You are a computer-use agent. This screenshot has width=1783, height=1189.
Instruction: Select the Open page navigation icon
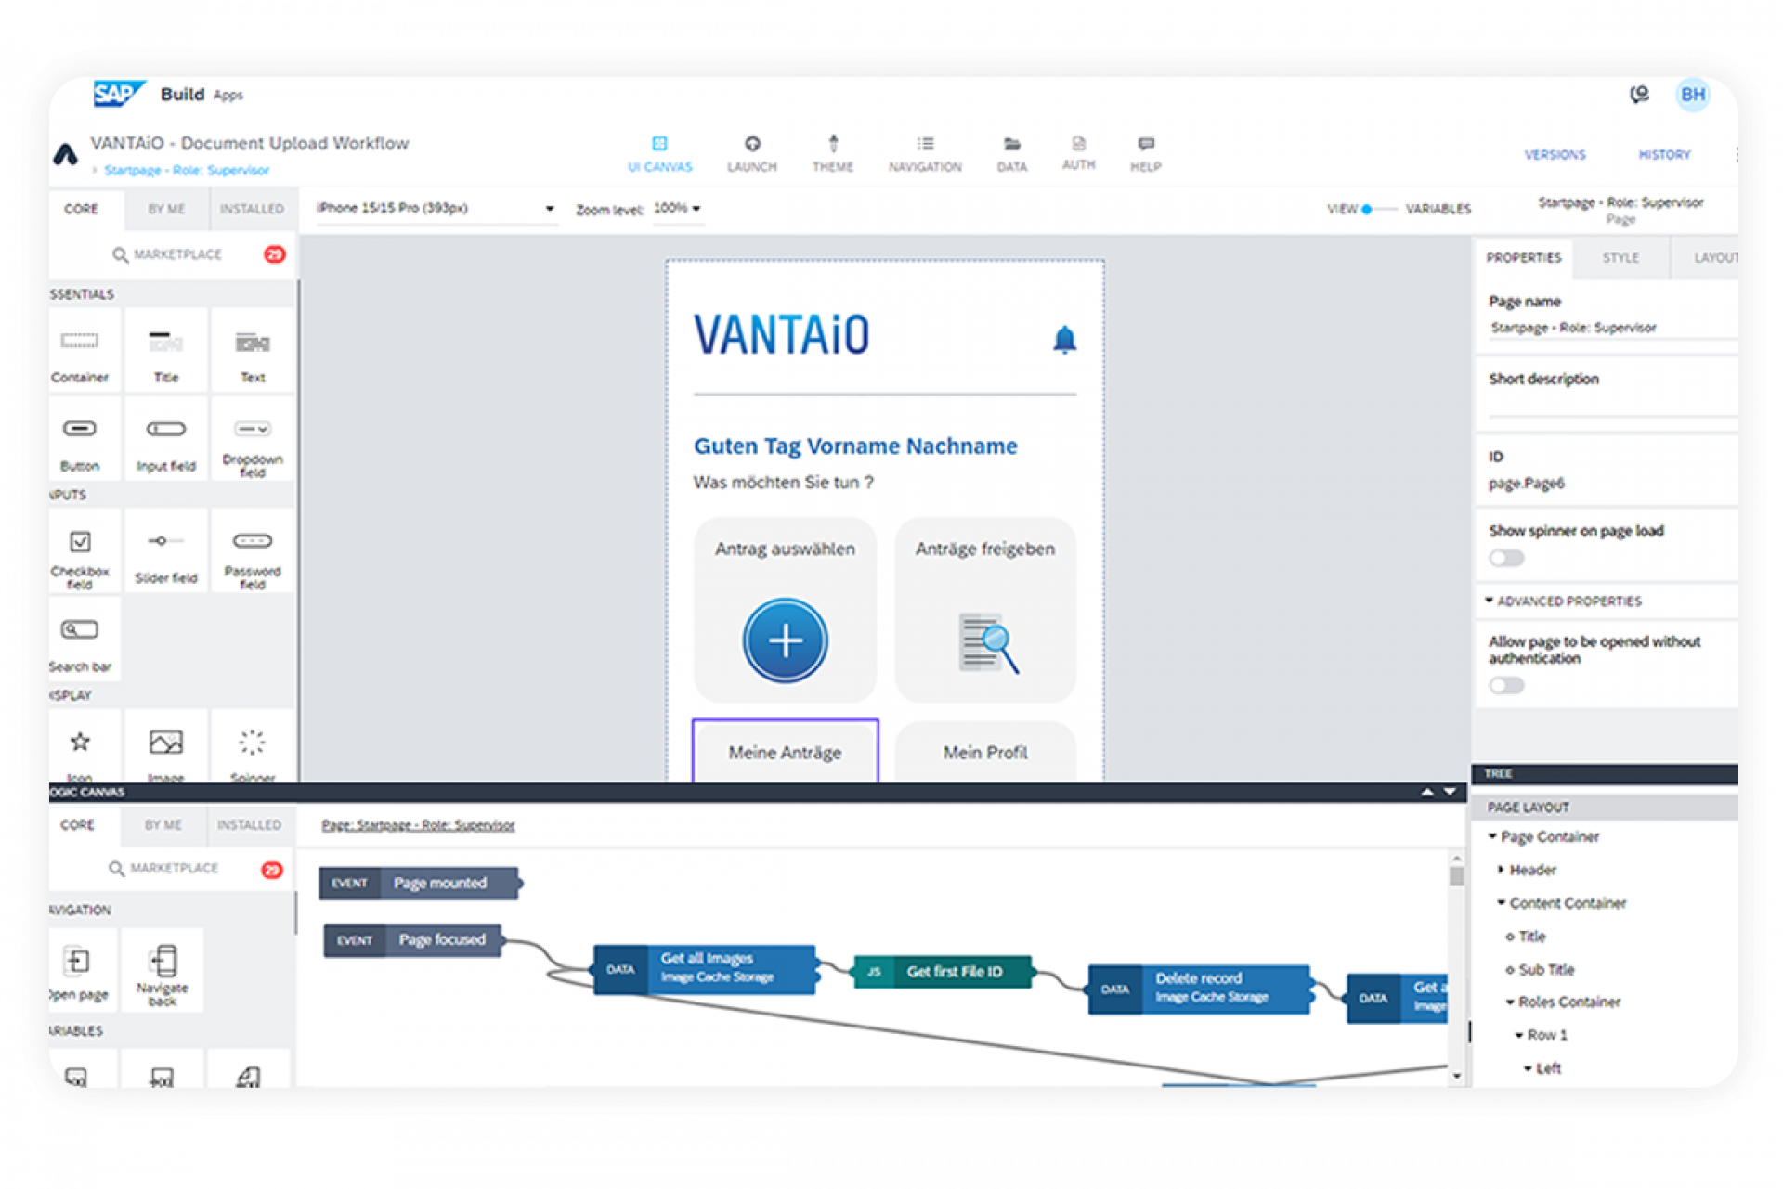point(78,961)
